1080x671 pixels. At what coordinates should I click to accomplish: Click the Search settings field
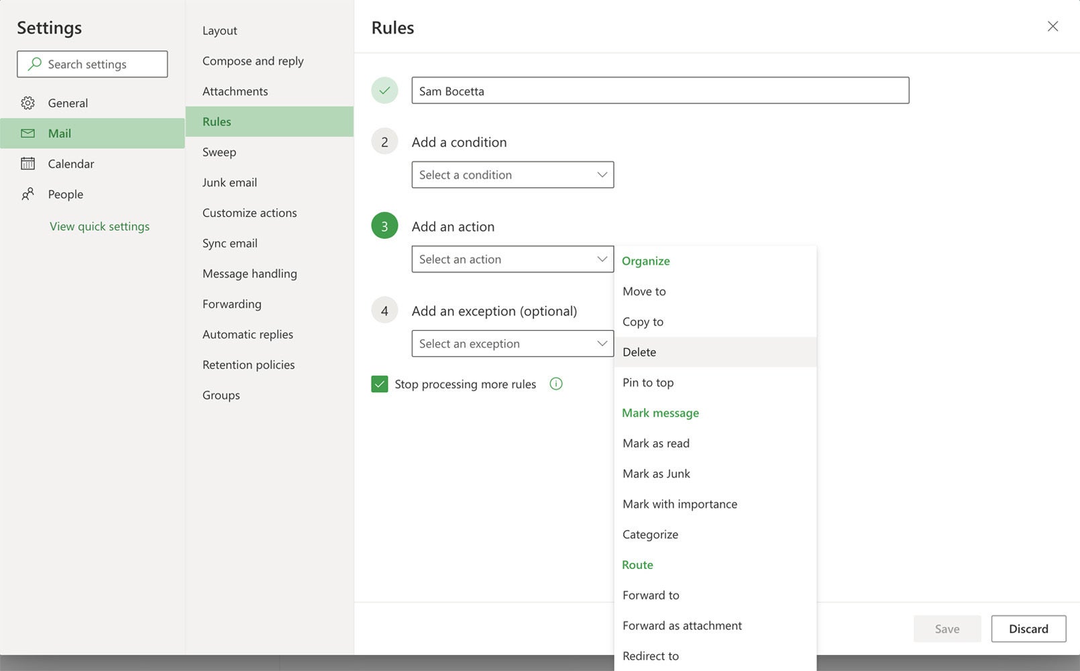93,64
